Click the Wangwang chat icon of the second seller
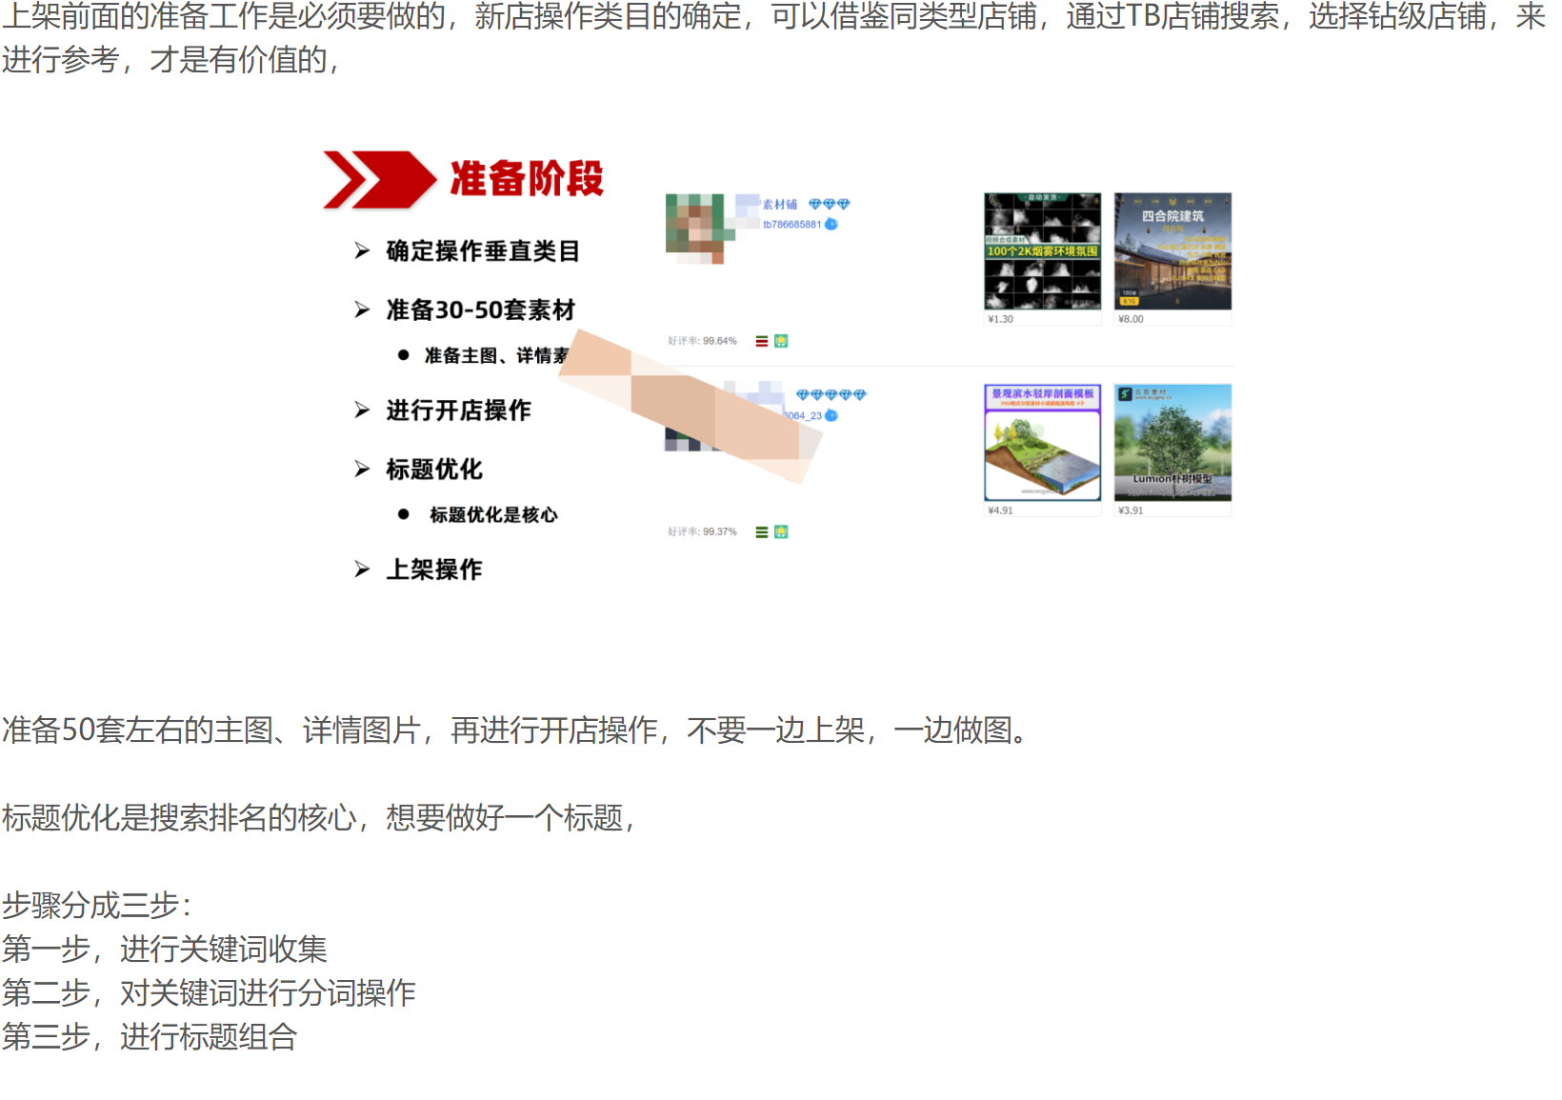The height and width of the screenshot is (1100, 1562). 831,415
